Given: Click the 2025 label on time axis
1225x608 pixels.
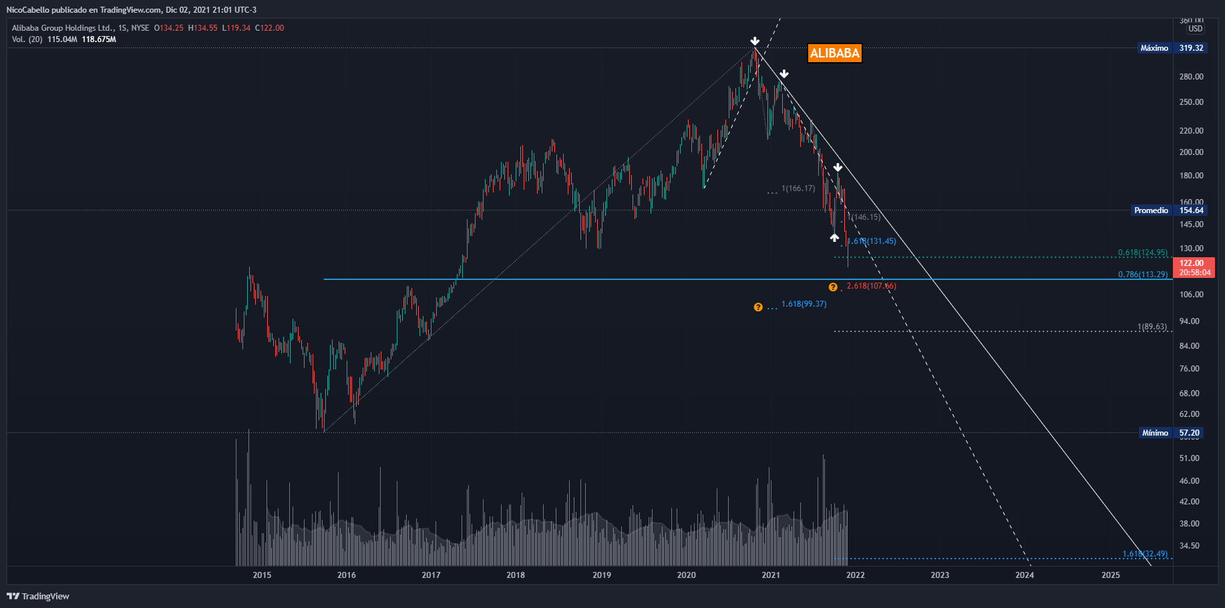Looking at the screenshot, I should coord(1111,575).
